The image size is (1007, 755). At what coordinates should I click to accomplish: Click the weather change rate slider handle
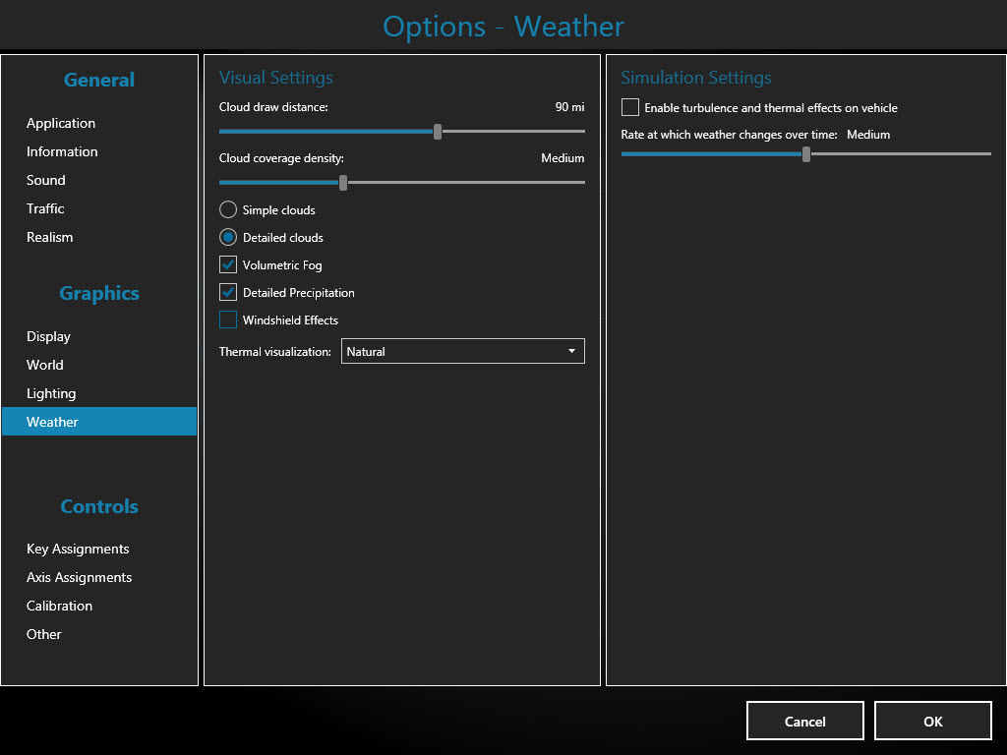[806, 154]
